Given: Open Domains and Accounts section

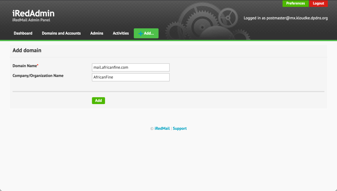Looking at the screenshot, I should [x=61, y=33].
